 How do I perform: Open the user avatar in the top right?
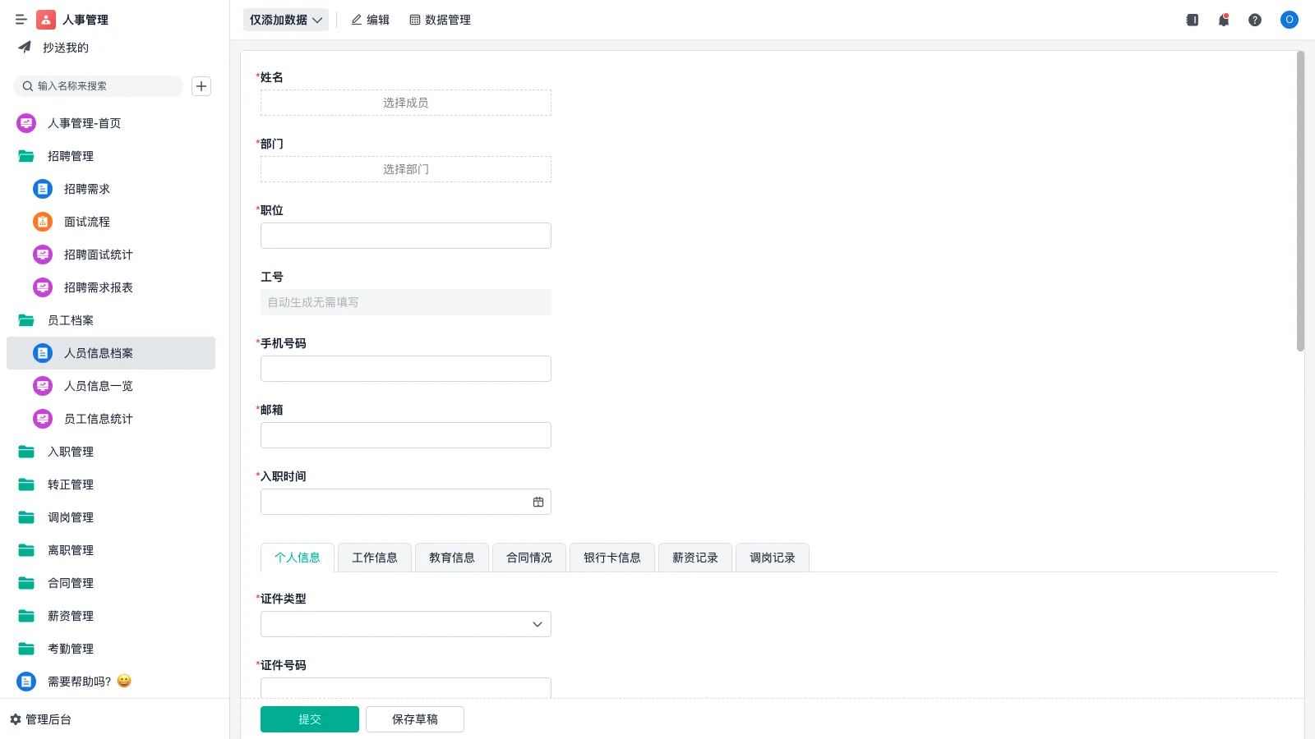[1289, 20]
